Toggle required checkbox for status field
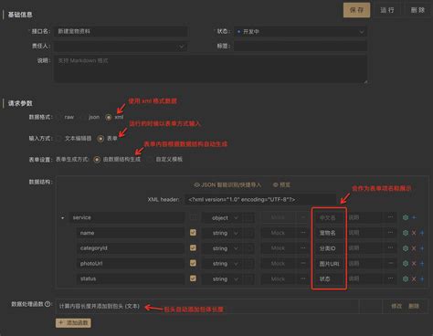The width and height of the screenshot is (433, 336). 193,278
